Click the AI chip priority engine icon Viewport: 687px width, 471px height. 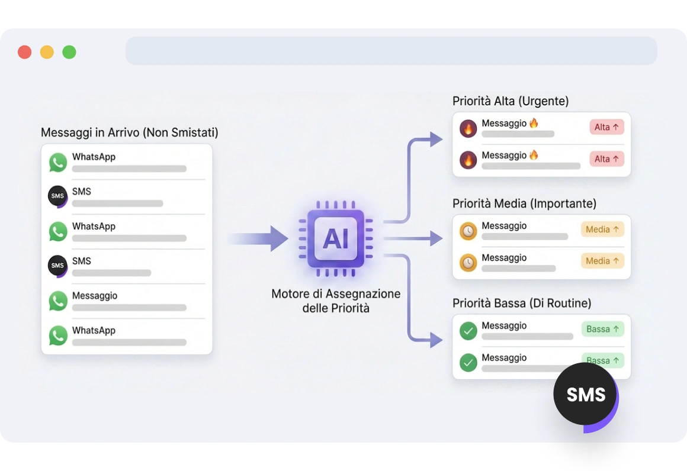[x=336, y=238]
